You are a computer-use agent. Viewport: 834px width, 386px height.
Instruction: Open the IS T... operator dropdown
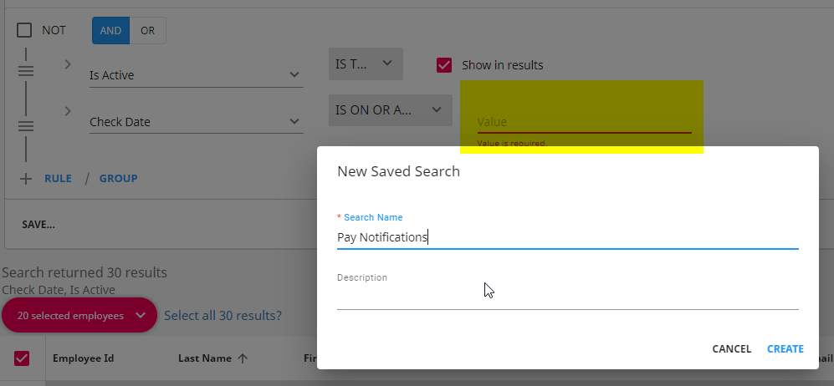366,64
